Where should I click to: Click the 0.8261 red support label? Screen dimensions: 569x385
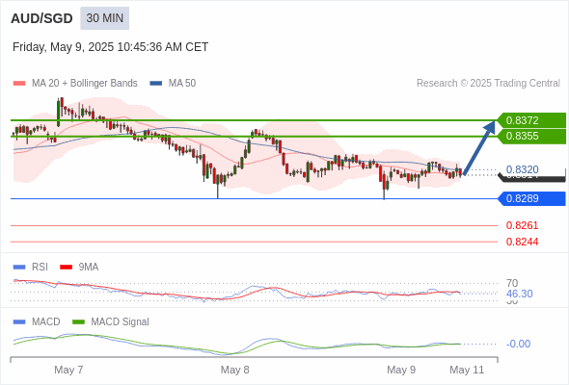pos(522,225)
